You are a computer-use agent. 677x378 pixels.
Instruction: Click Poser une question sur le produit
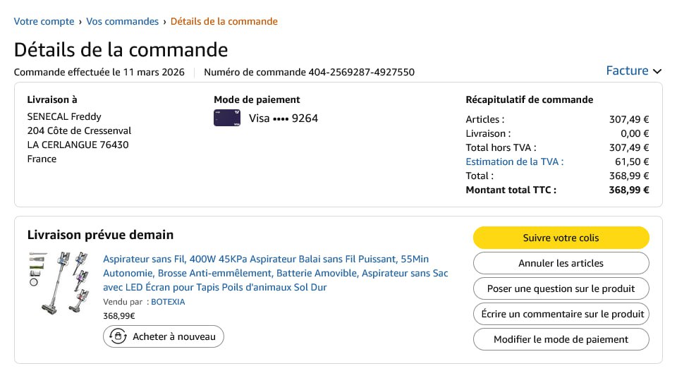[561, 288]
